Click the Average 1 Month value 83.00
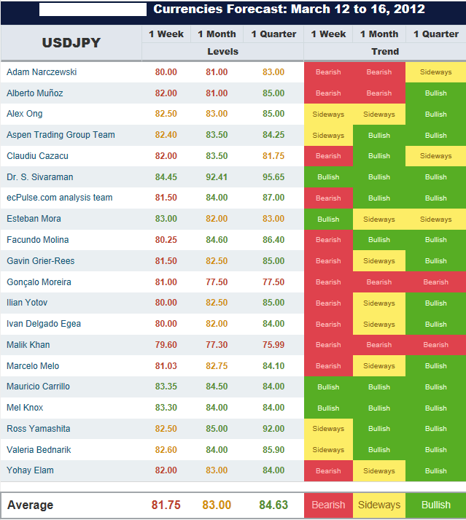Viewport: 466px width, 520px height. pos(217,505)
